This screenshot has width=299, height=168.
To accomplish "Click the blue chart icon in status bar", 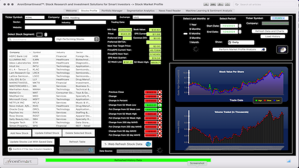I will click(x=289, y=161).
